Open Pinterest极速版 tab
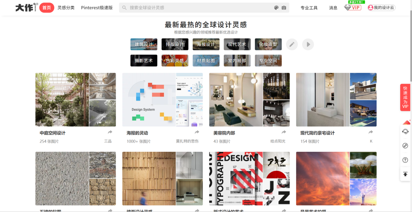The width and height of the screenshot is (412, 212). 97,8
